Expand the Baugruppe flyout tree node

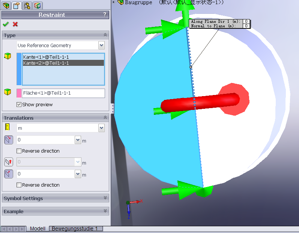113,2
